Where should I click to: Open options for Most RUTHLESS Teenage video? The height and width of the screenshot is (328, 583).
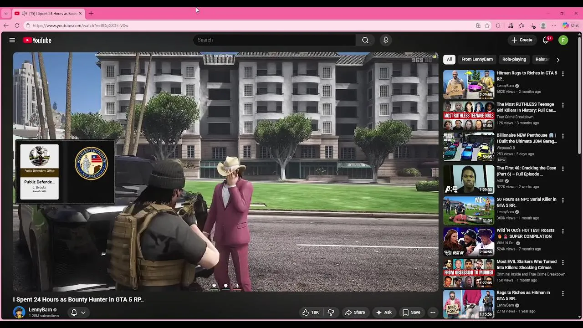coord(563,105)
